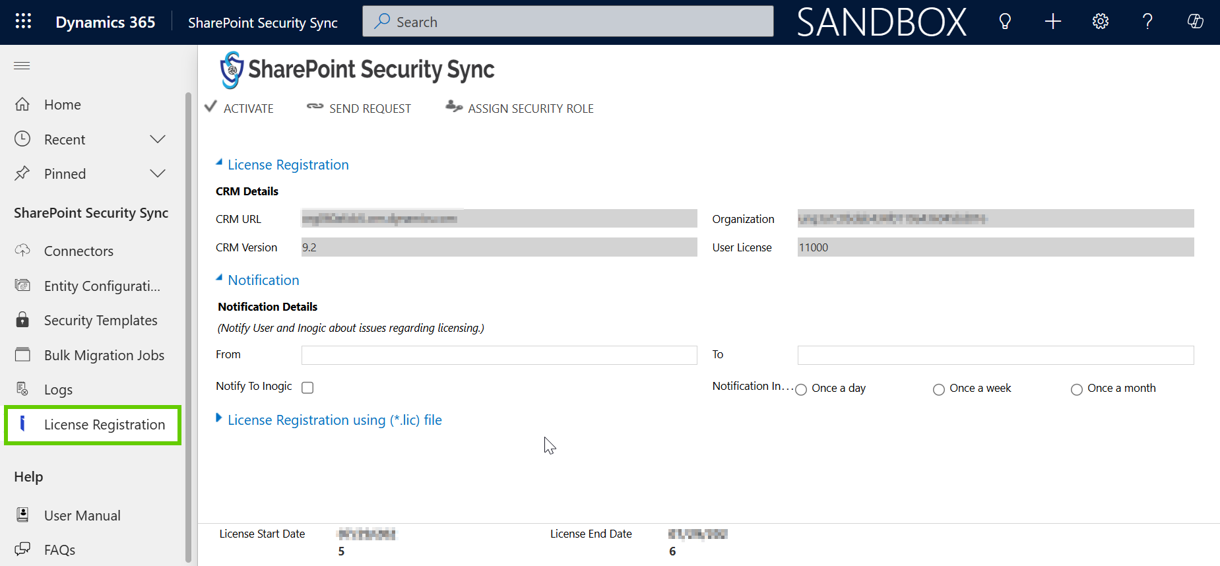Collapse the sidebar using hamburger icon
Screen dimensions: 1220x566
(22, 65)
